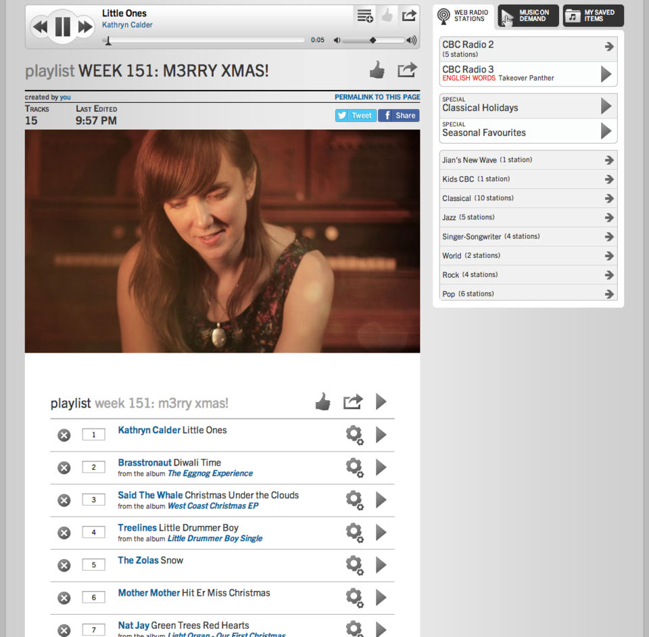Switch to the Web Radio Stations tab
The image size is (649, 637).
464,16
